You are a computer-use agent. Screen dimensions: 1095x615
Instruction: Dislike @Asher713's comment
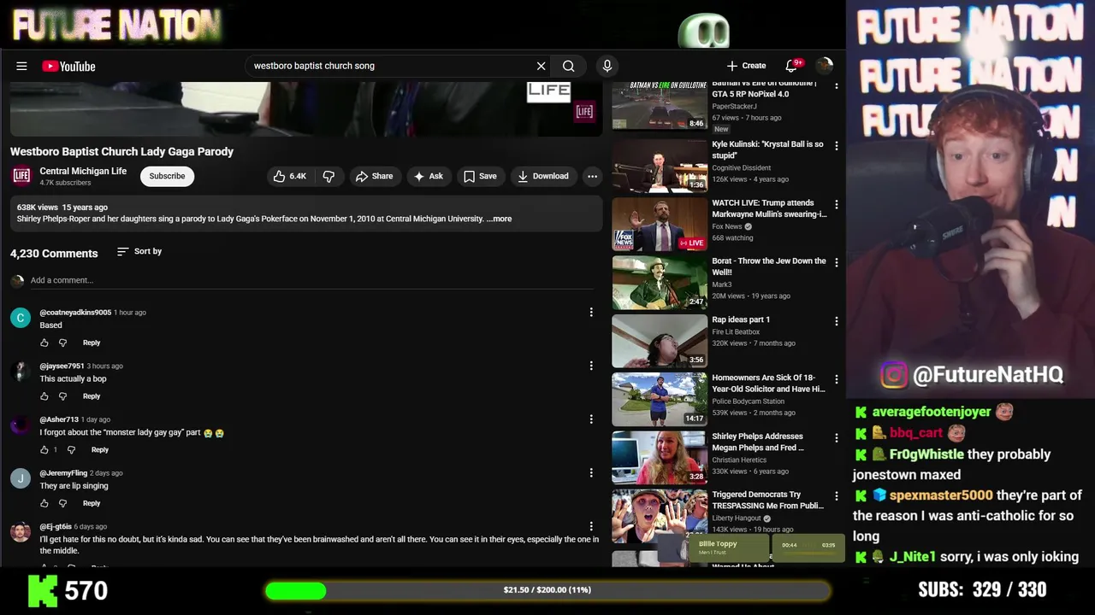click(x=71, y=449)
